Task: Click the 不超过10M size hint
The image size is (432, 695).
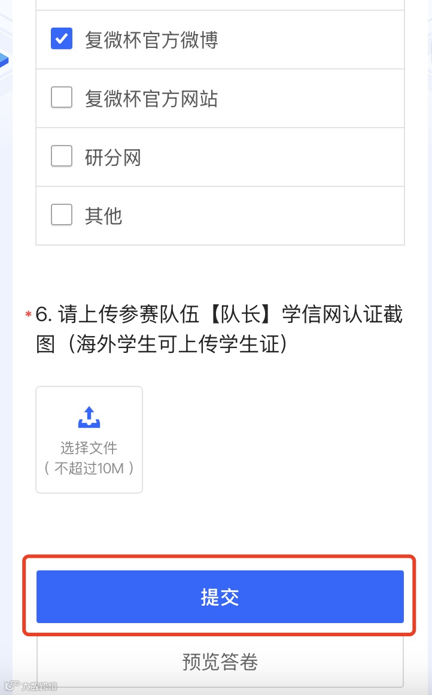Action: pyautogui.click(x=89, y=468)
